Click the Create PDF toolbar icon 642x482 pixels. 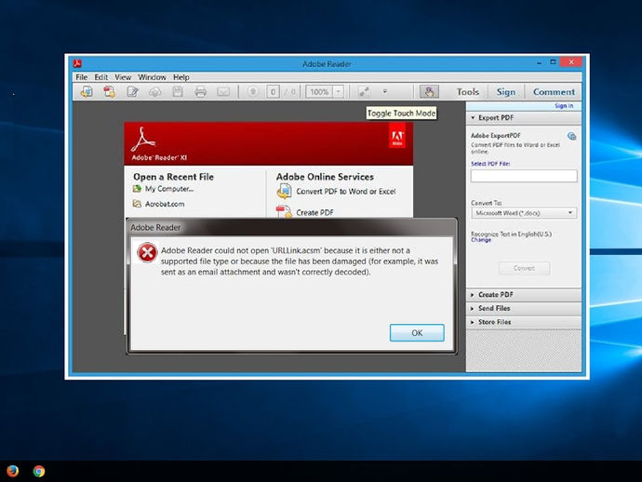coord(109,91)
